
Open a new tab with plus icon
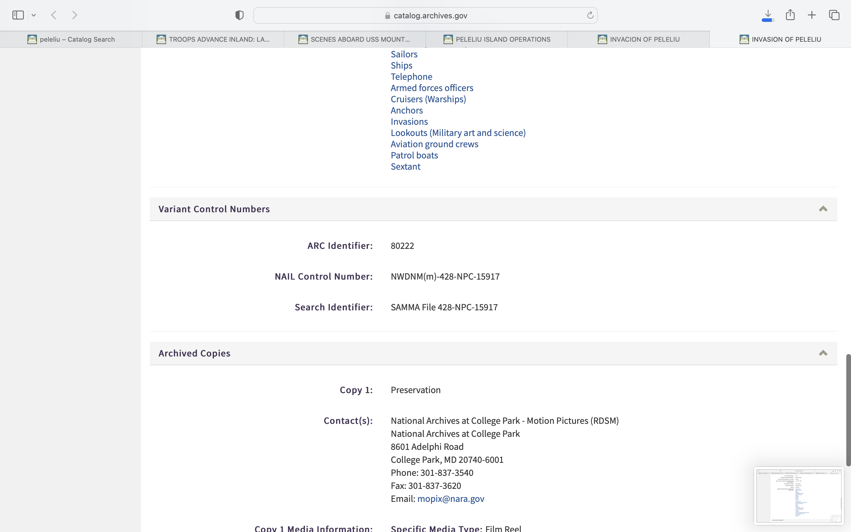coord(812,15)
